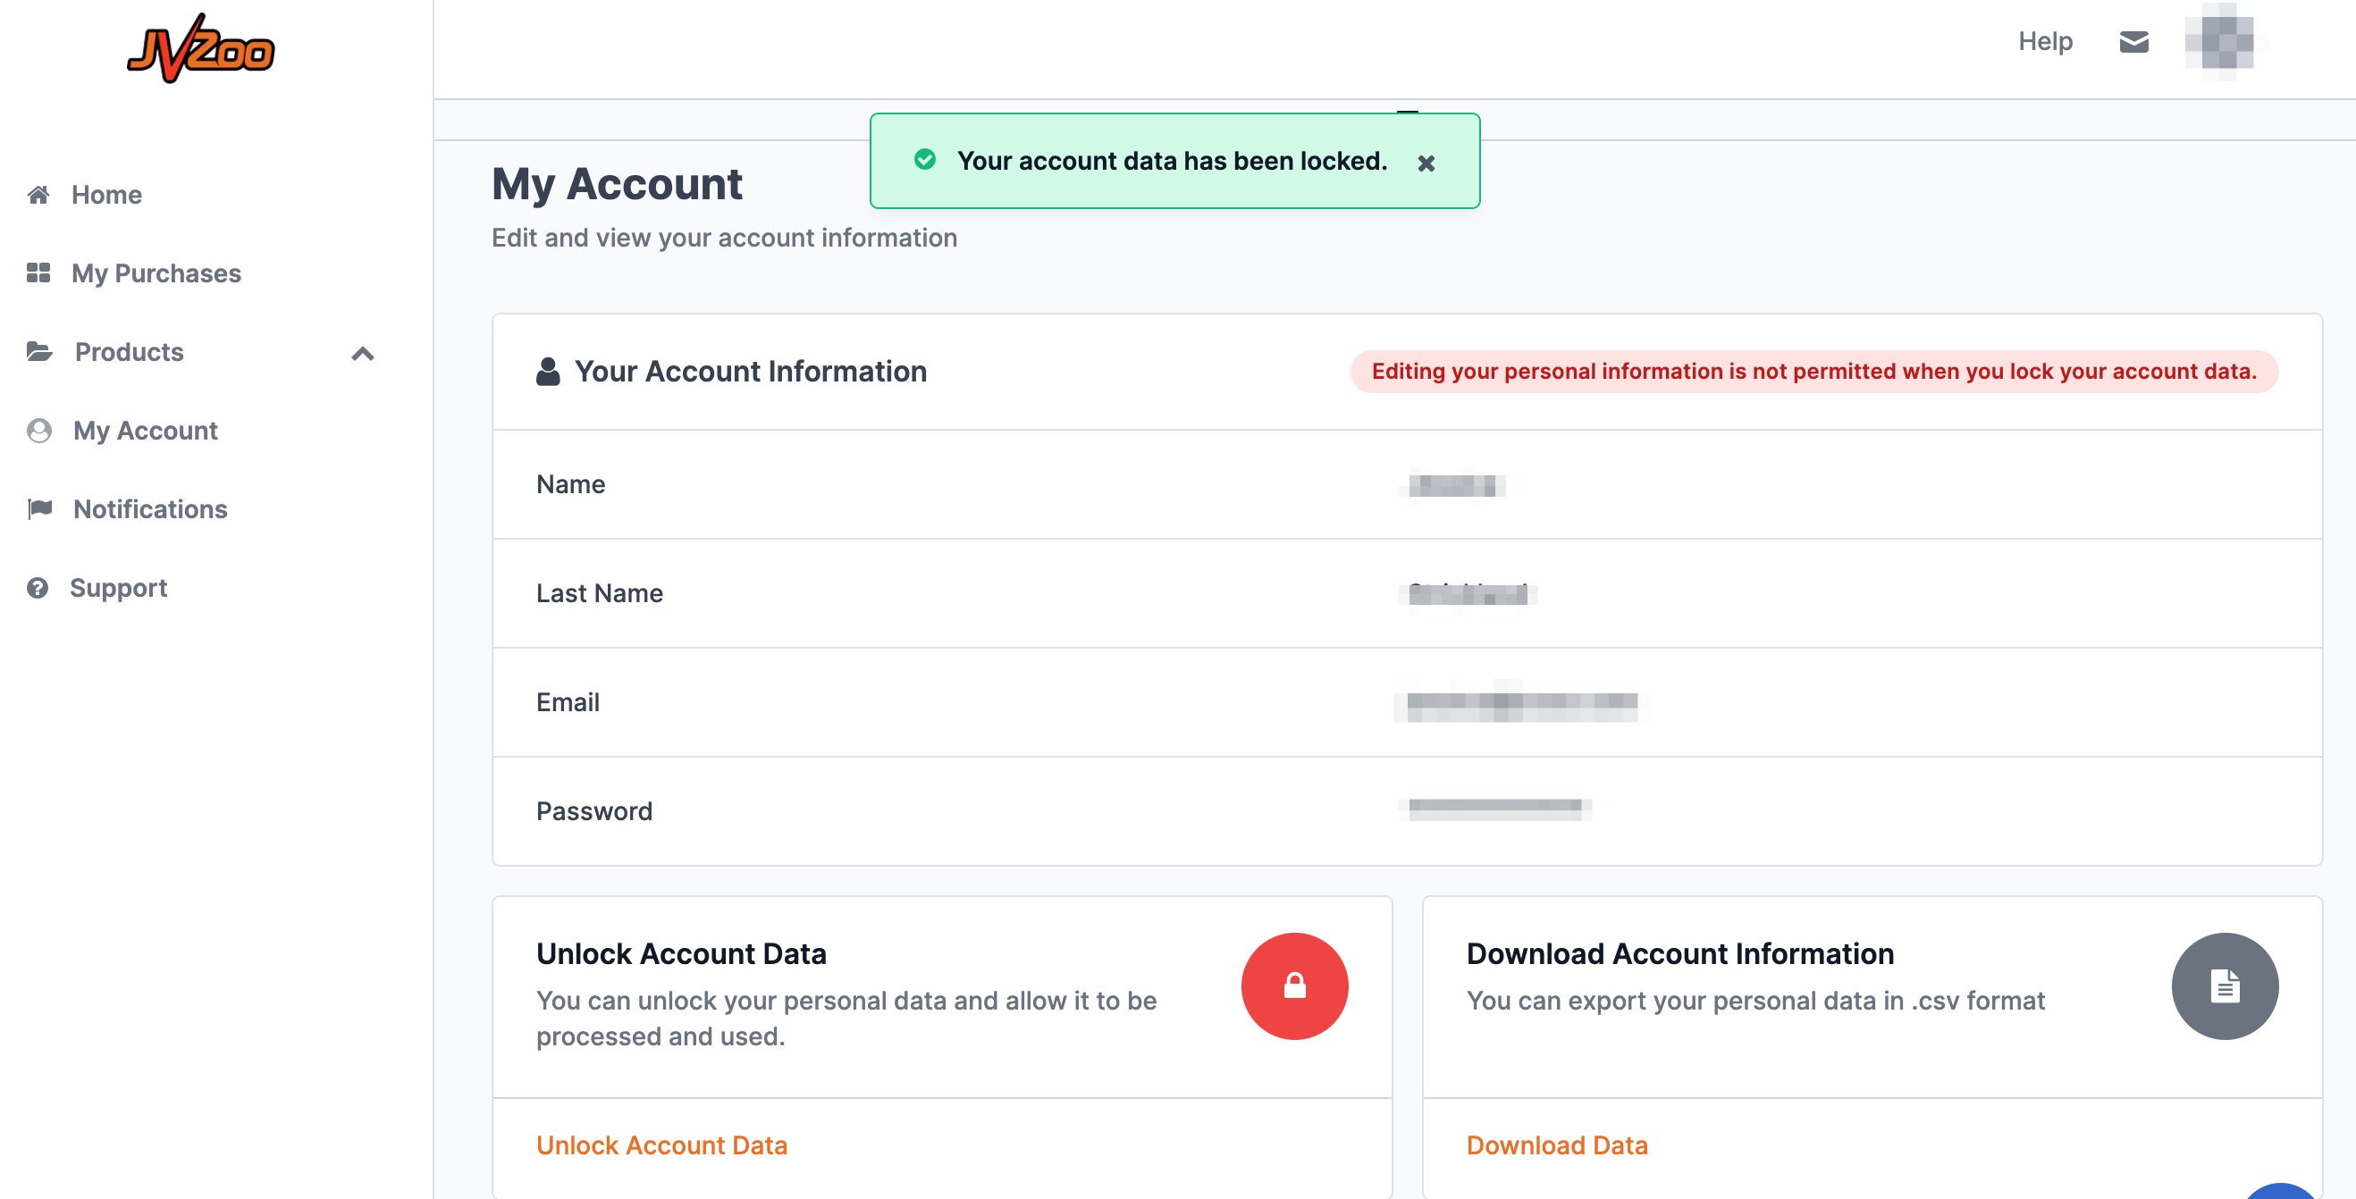Screen dimensions: 2356x1199
Task: Click the Unlock Account Data card heading
Action: 680,954
